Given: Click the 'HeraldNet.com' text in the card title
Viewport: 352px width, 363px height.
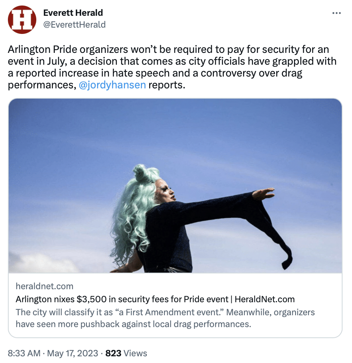Looking at the screenshot, I should tap(265, 299).
